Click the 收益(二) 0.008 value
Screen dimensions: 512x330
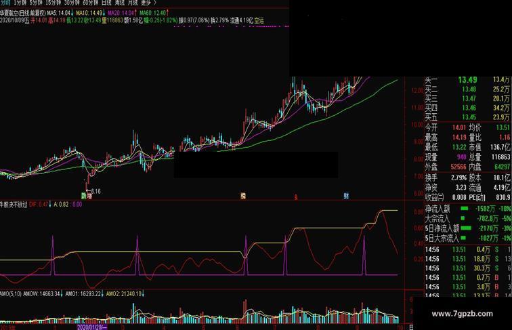[x=459, y=197]
